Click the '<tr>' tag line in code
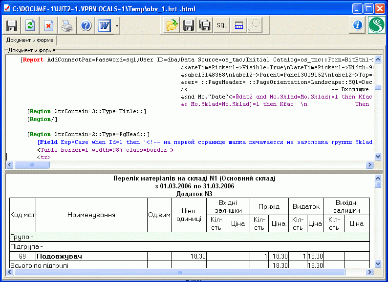The image size is (388, 282). (x=44, y=158)
